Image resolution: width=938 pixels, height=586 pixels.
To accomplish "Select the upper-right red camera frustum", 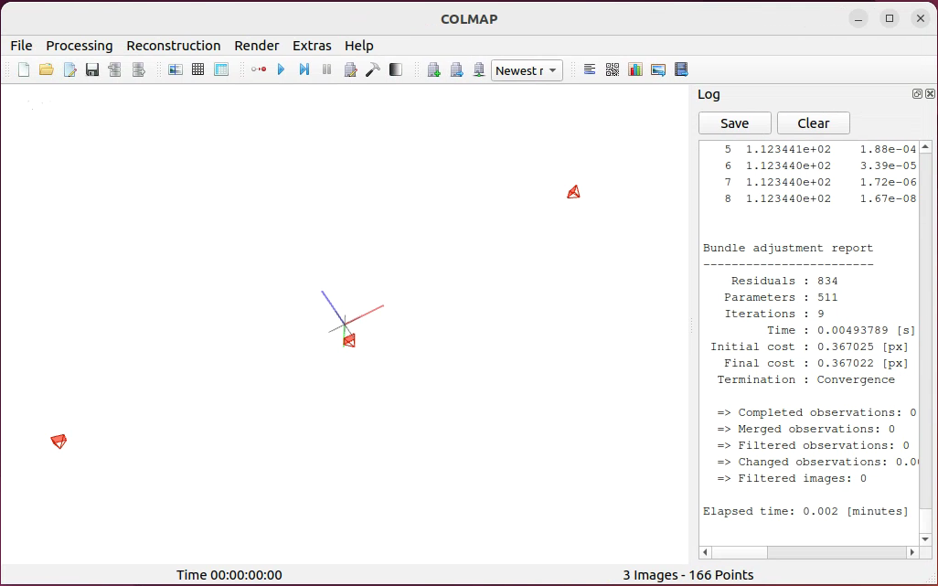I will tap(573, 192).
